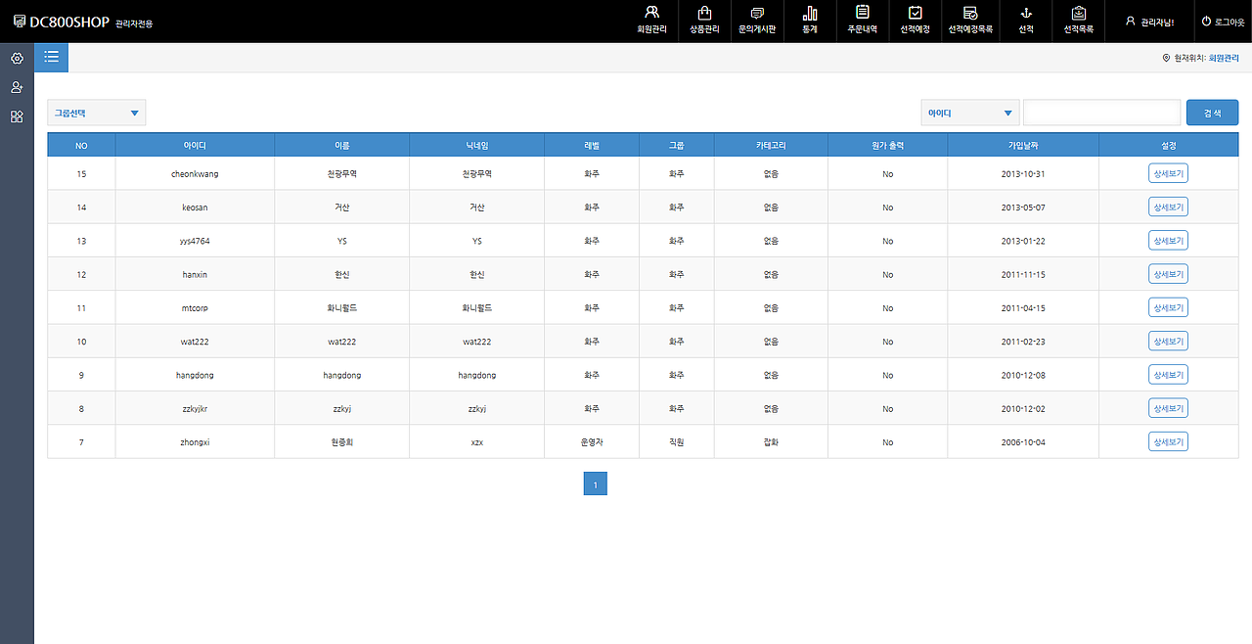Open 선적예정목록 scheduled shipment list
Image resolution: width=1252 pixels, height=644 pixels.
(x=970, y=21)
